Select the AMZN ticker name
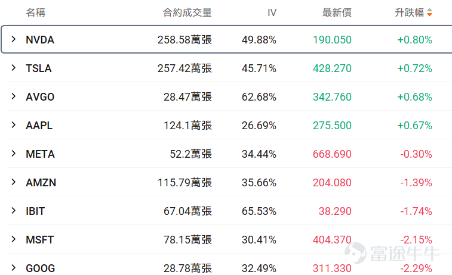The width and height of the screenshot is (452, 275). pyautogui.click(x=41, y=183)
